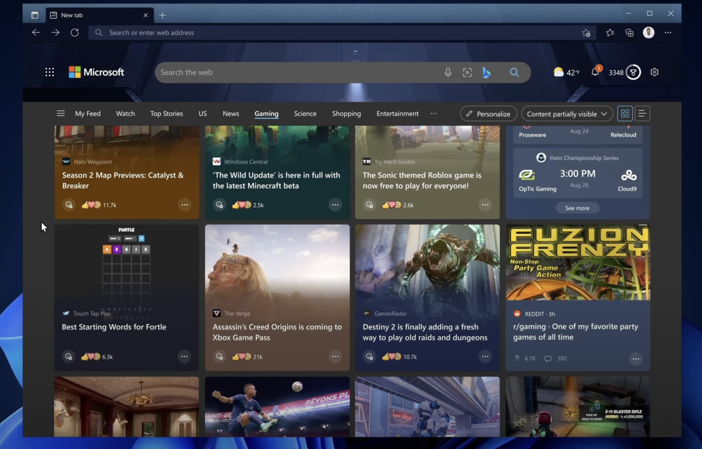Upvote the r/gaming Reddit post
This screenshot has height=449, width=702.
pos(517,358)
